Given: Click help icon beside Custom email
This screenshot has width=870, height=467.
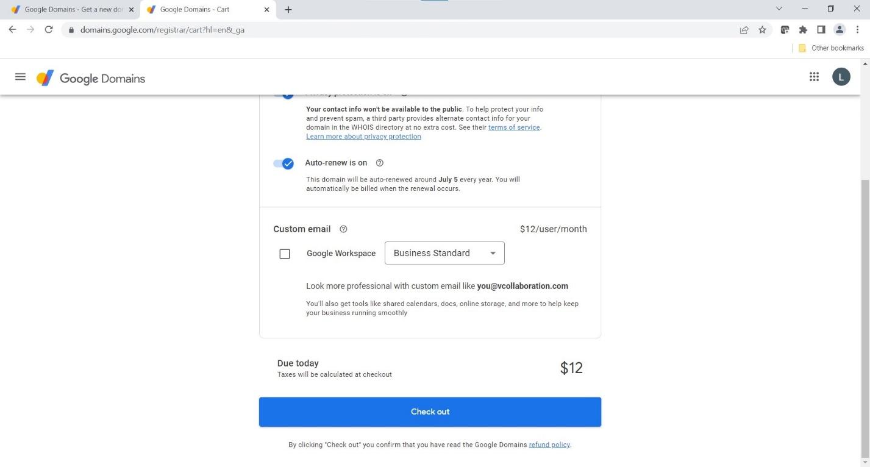Looking at the screenshot, I should 343,229.
